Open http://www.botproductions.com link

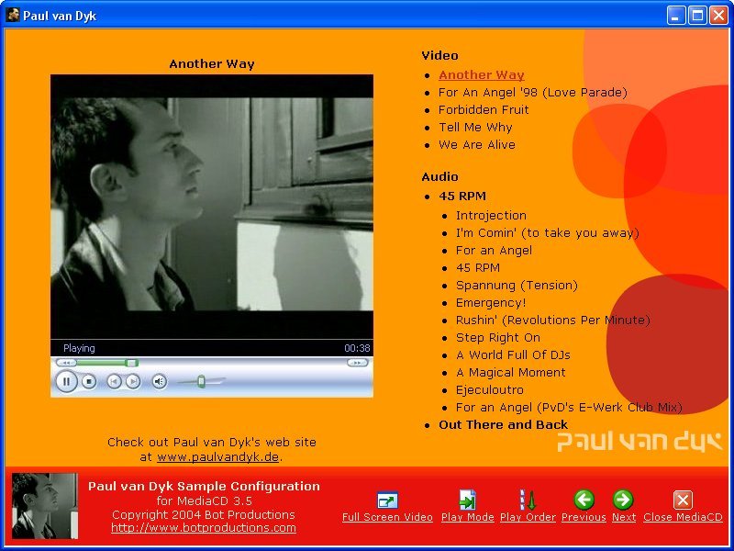click(x=204, y=528)
